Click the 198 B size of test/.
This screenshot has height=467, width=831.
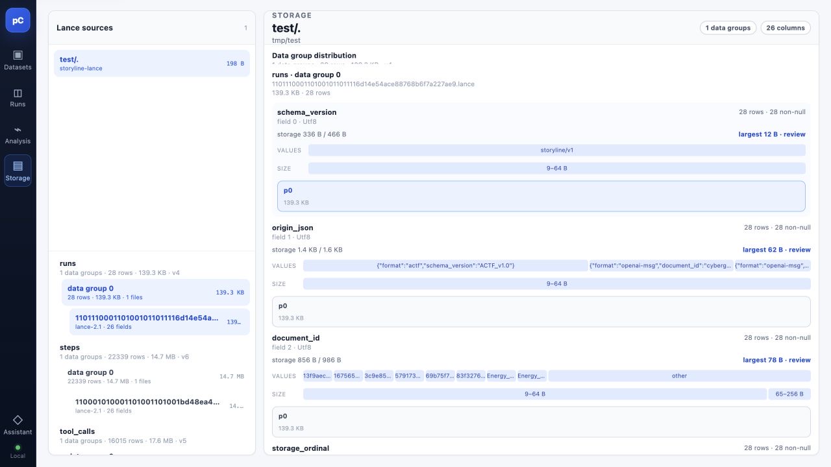pos(235,64)
